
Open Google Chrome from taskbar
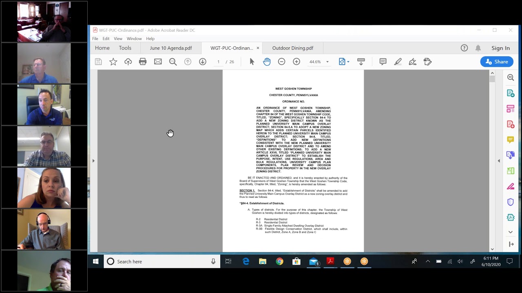click(279, 262)
